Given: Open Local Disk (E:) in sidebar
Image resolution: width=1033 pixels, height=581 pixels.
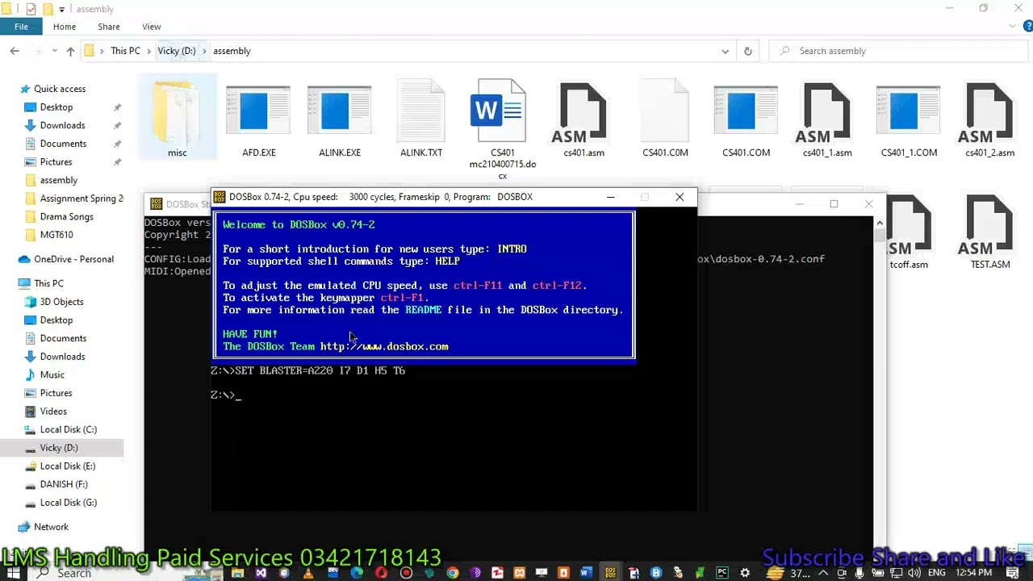Looking at the screenshot, I should click(x=68, y=466).
